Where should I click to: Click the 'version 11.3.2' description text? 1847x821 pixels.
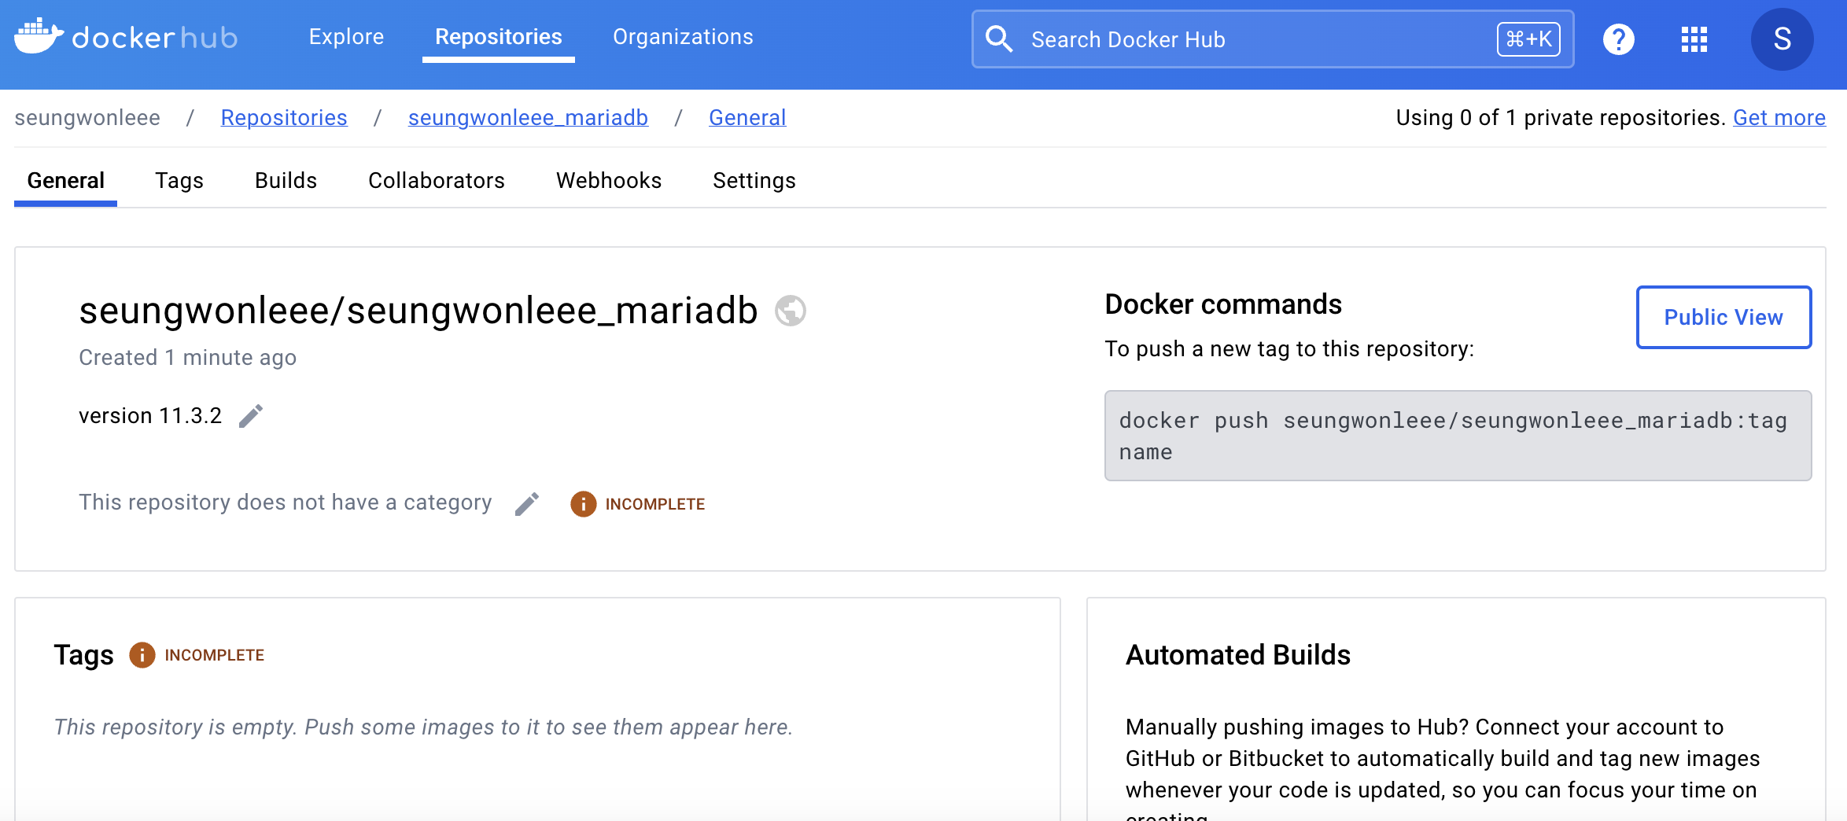150,416
